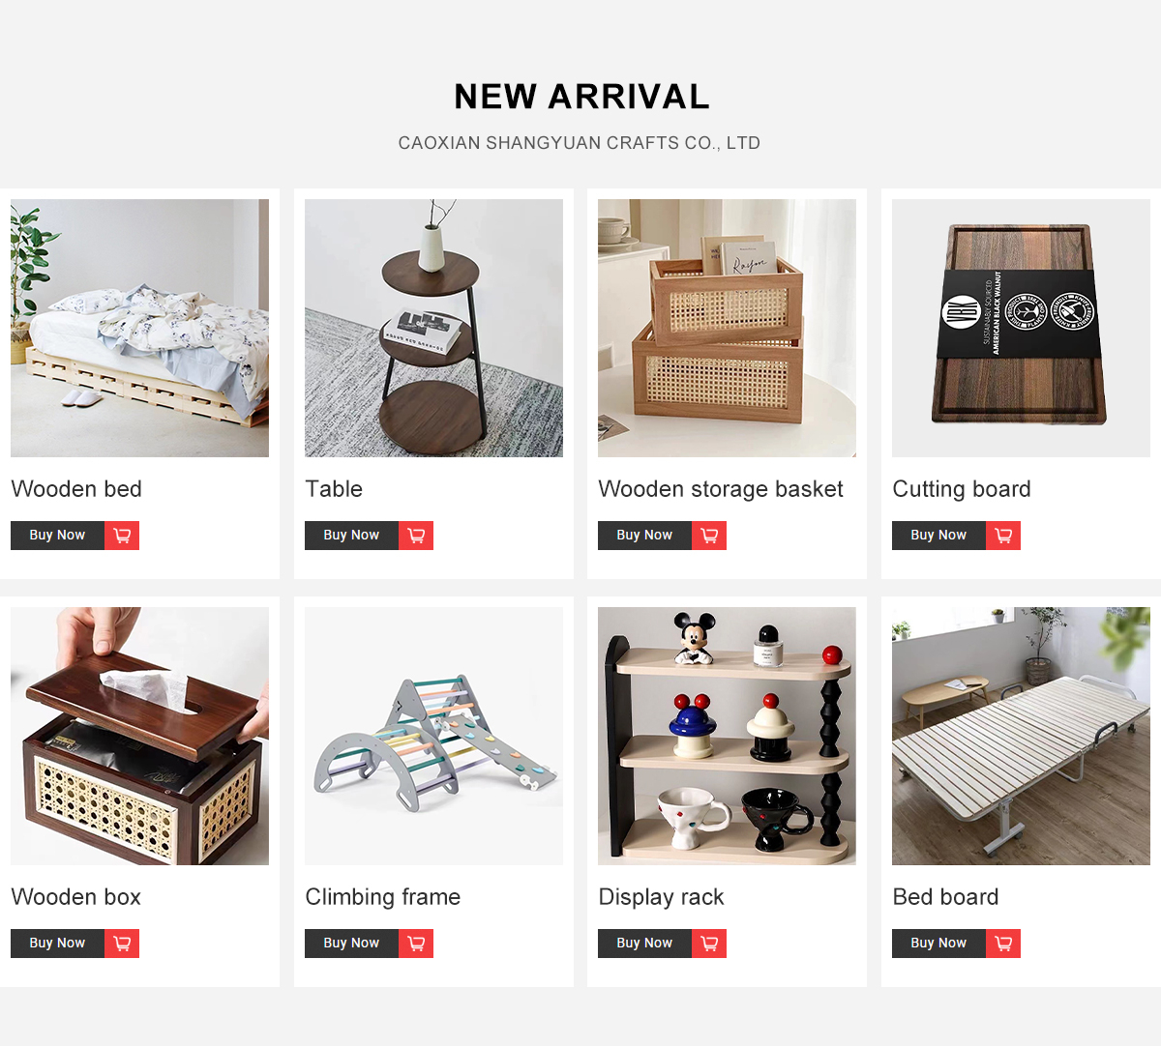Click cart icon for Wooden storage basket
Image resolution: width=1161 pixels, height=1046 pixels.
(709, 536)
